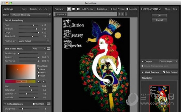Image resolution: width=181 pixels, height=112 pixels.
Task: Open the Preset Enhance: High Key dropdown
Action: point(31,15)
